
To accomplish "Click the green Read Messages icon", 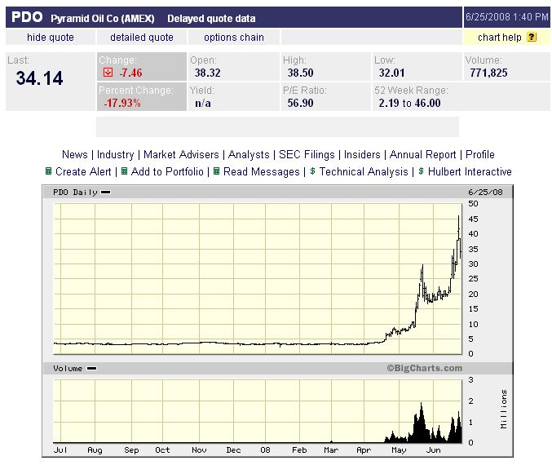I will tap(217, 171).
